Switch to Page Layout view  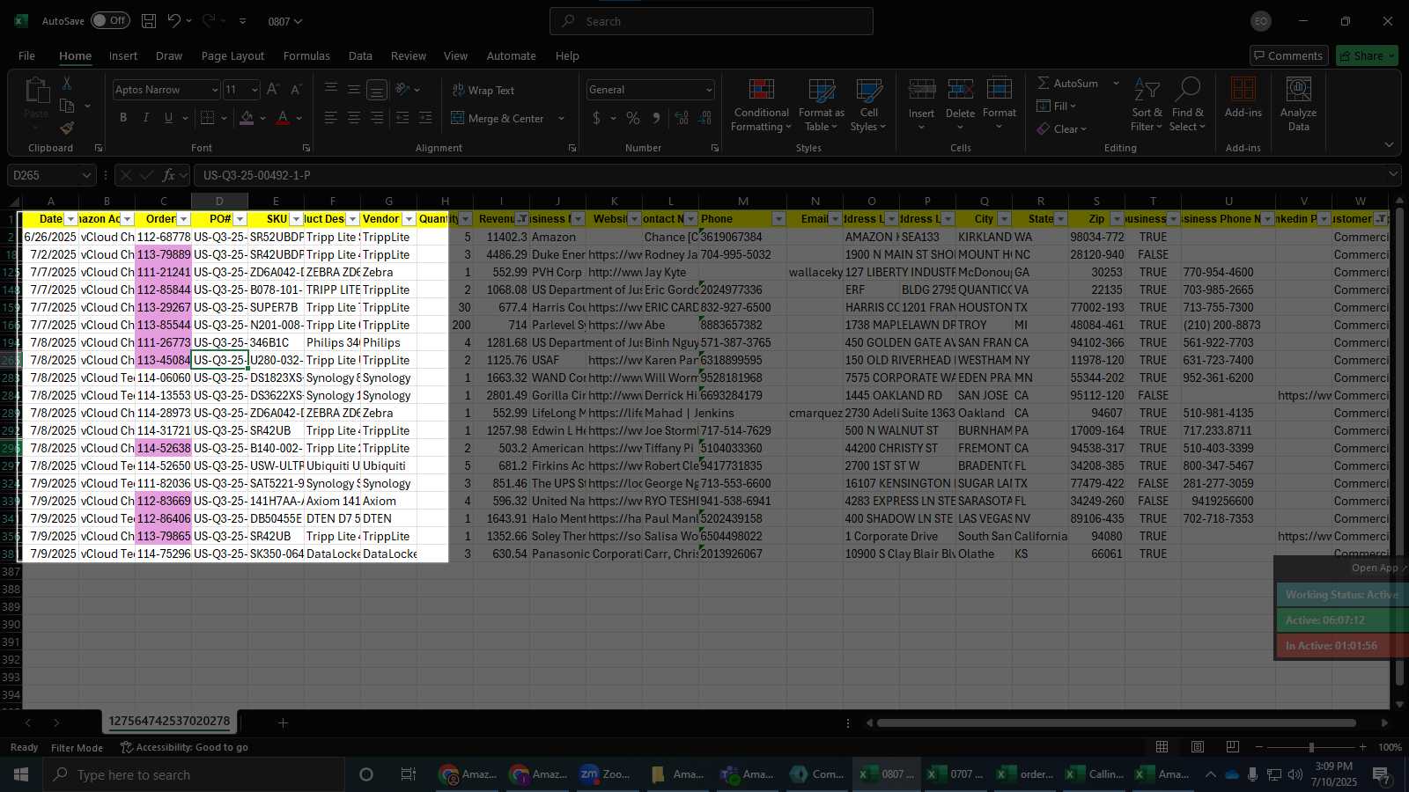coord(1198,747)
